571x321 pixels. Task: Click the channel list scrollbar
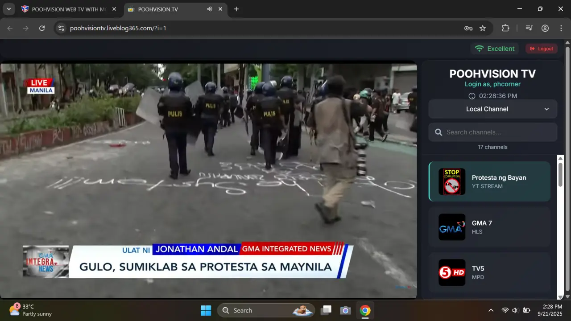(x=561, y=174)
